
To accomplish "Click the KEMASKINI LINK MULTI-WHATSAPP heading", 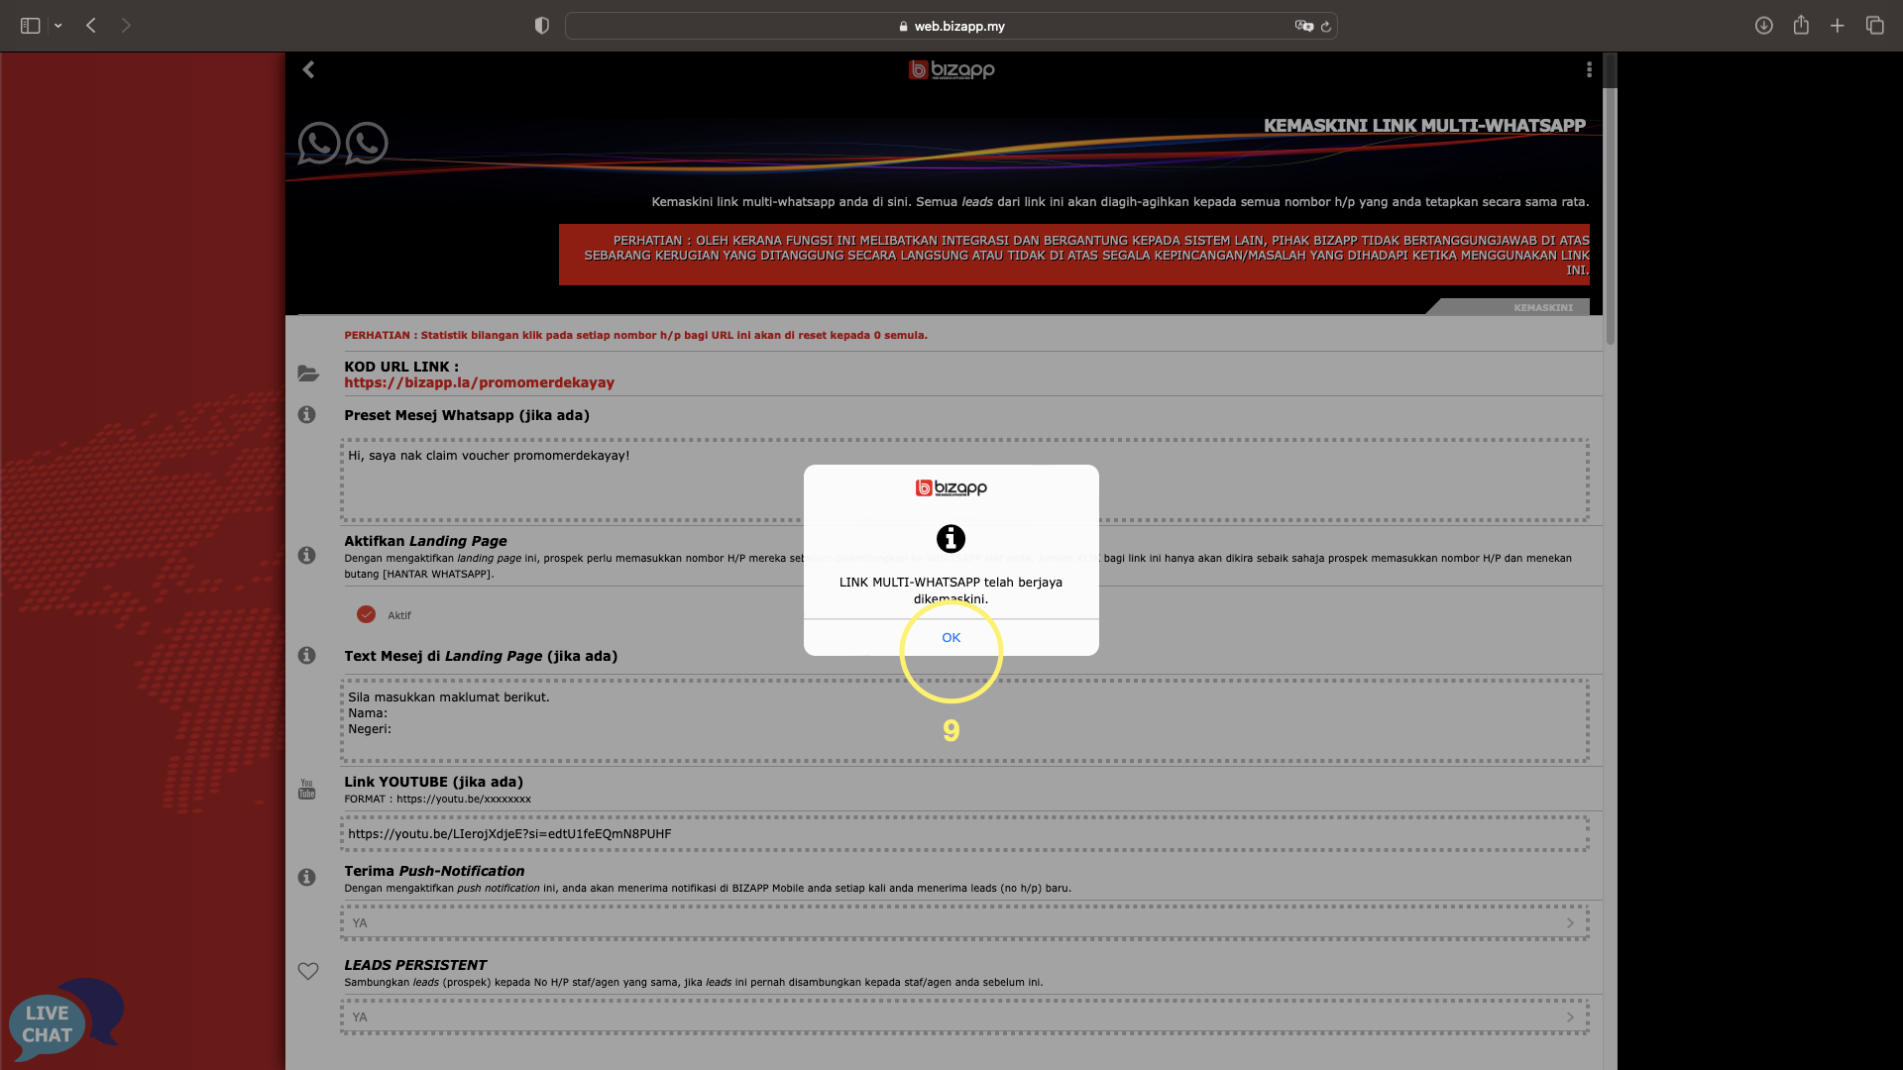I will (x=1424, y=126).
